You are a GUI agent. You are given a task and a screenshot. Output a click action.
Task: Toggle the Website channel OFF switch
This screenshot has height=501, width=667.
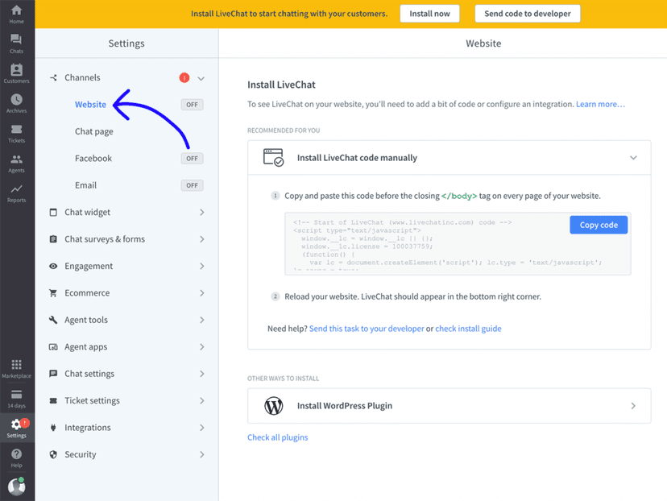[x=192, y=105]
